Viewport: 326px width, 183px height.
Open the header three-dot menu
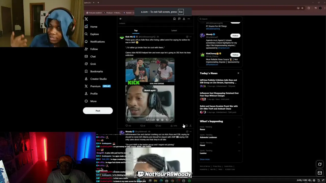[189, 19]
